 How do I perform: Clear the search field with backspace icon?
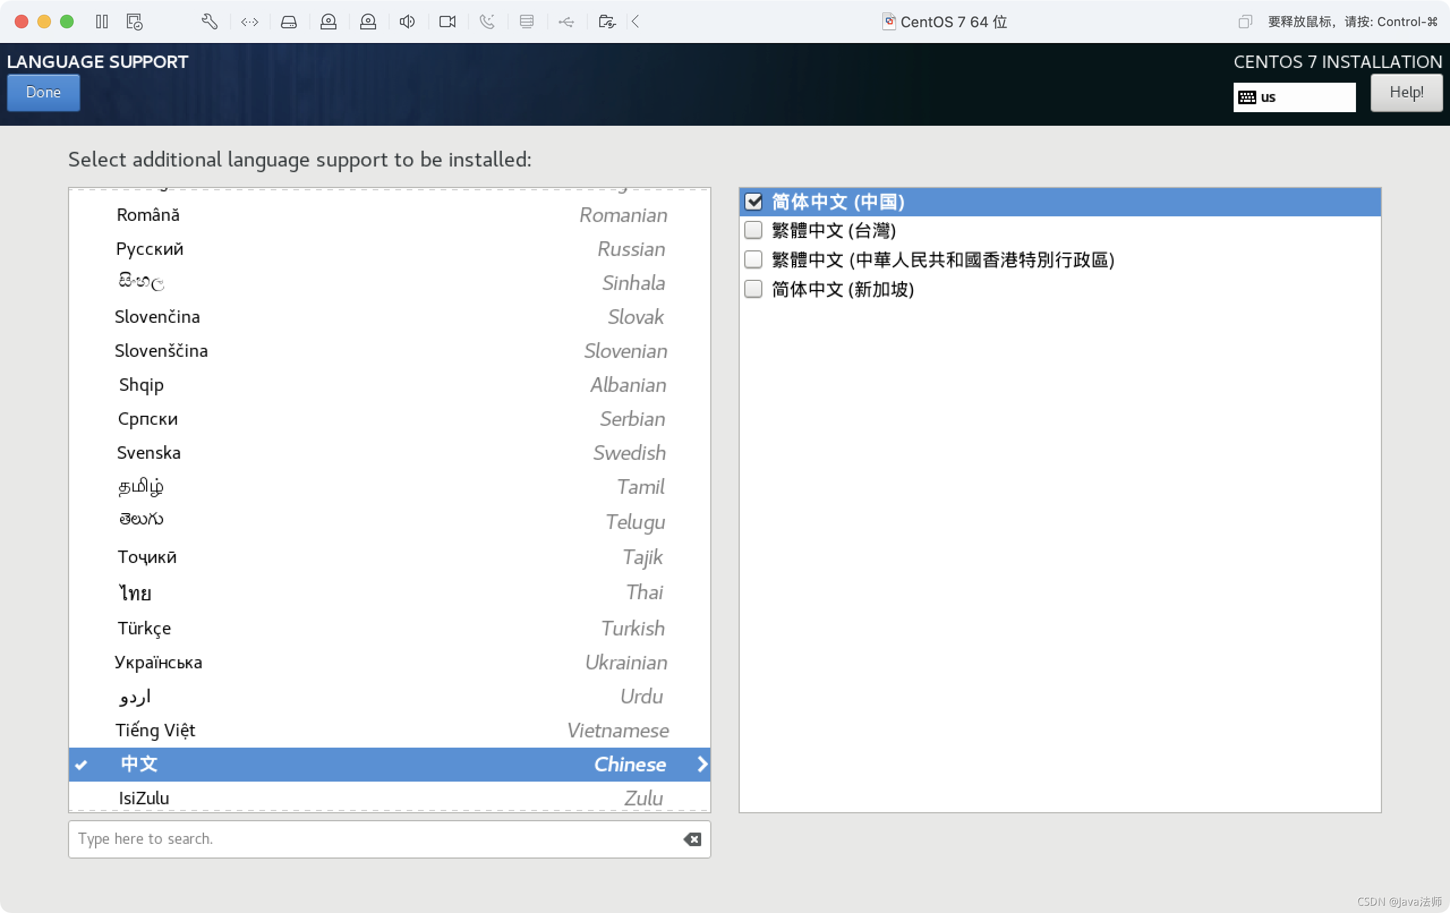692,839
